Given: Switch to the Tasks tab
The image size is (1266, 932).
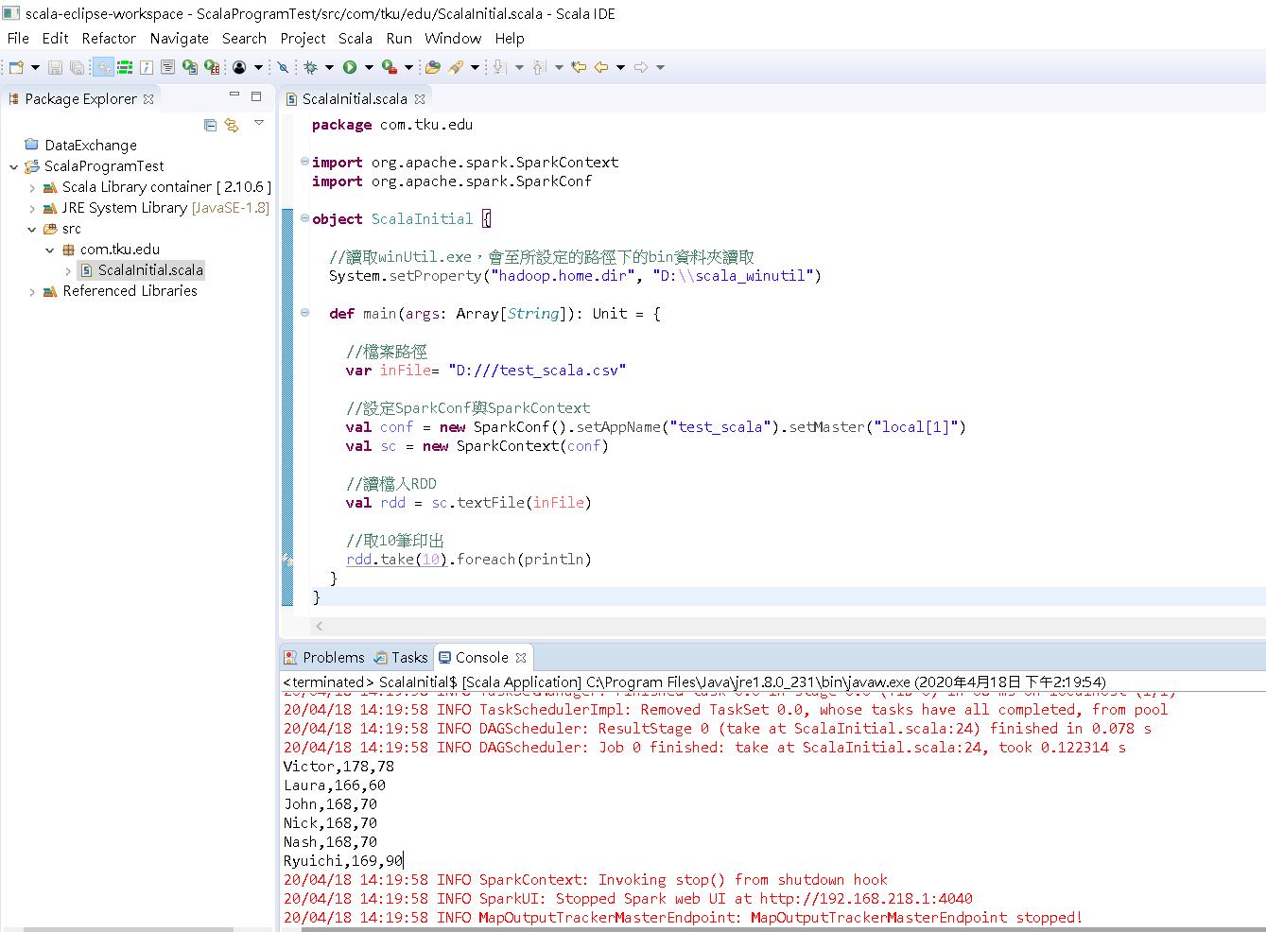Looking at the screenshot, I should tap(401, 657).
